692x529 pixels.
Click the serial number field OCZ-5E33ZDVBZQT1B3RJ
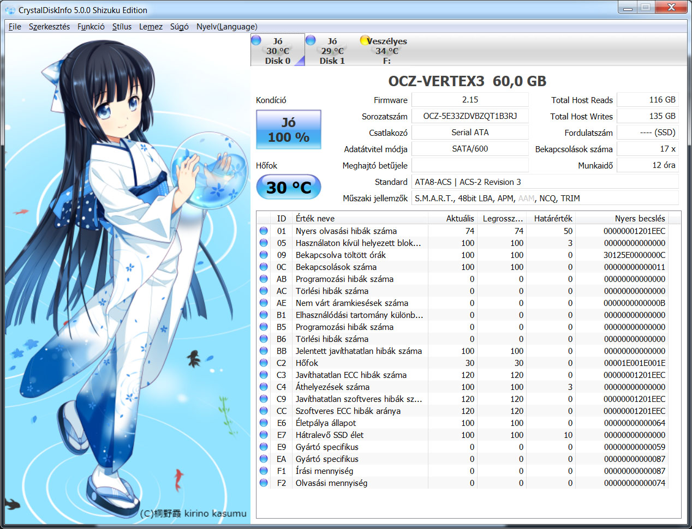470,116
